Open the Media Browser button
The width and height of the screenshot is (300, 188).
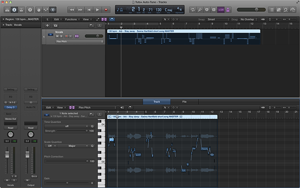coord(292,10)
